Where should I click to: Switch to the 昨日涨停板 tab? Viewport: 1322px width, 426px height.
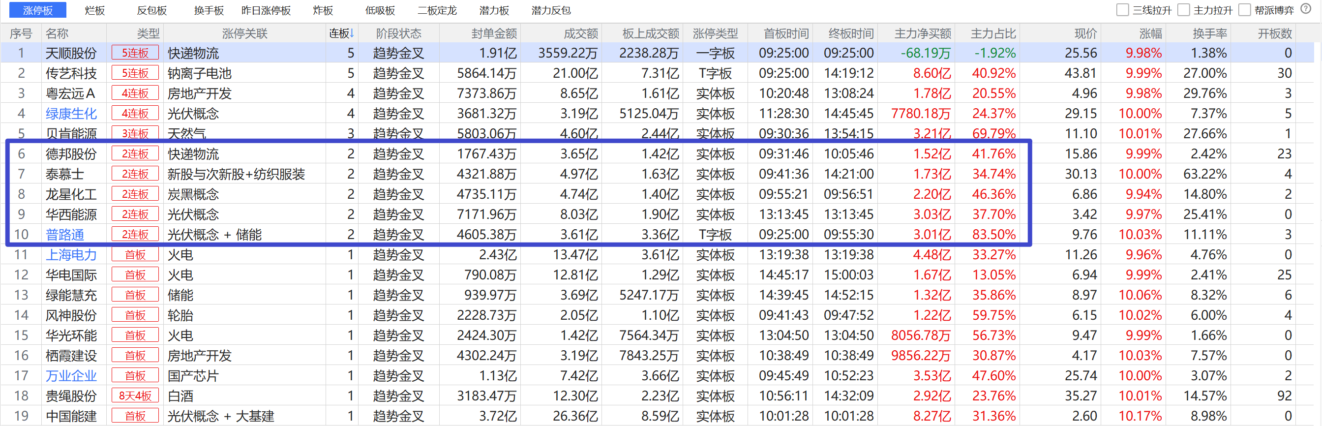pyautogui.click(x=266, y=10)
